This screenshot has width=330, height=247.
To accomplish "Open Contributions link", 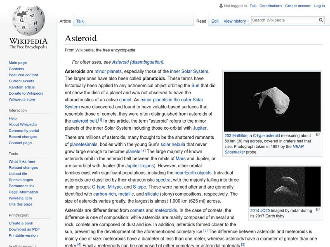I will click(271, 6).
